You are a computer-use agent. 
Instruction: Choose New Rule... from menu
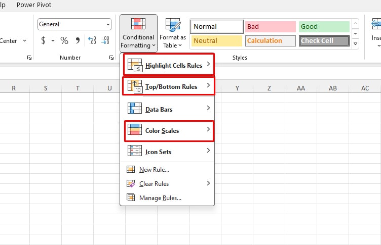click(167, 170)
